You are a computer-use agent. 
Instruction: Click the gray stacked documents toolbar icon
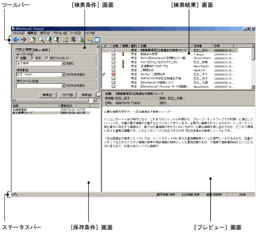[73, 40]
